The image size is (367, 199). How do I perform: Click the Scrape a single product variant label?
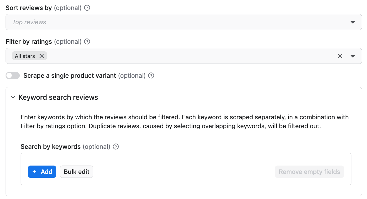[x=70, y=76]
